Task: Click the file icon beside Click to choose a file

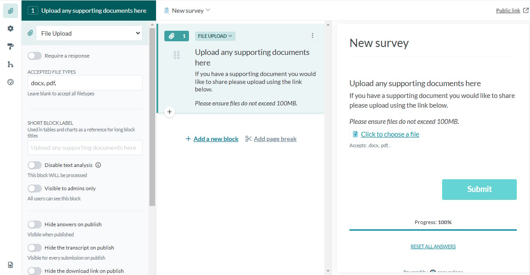Action: pos(356,134)
